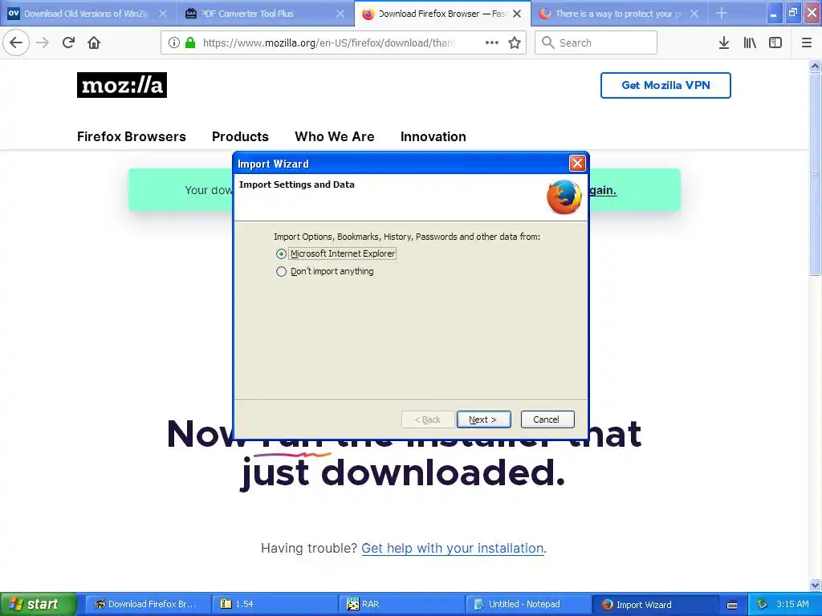Switch to There is a way to protect tab
This screenshot has width=822, height=616.
pyautogui.click(x=619, y=14)
